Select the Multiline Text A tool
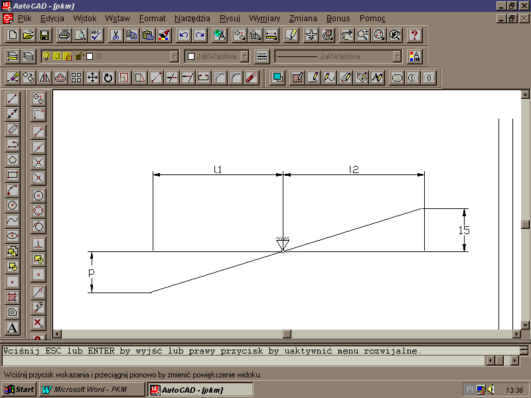 tap(13, 328)
